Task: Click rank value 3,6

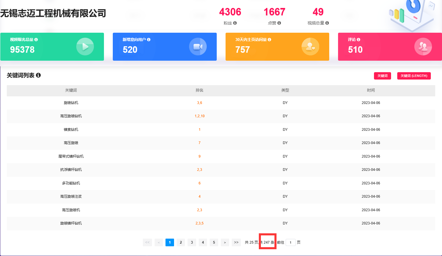Action: click(200, 103)
